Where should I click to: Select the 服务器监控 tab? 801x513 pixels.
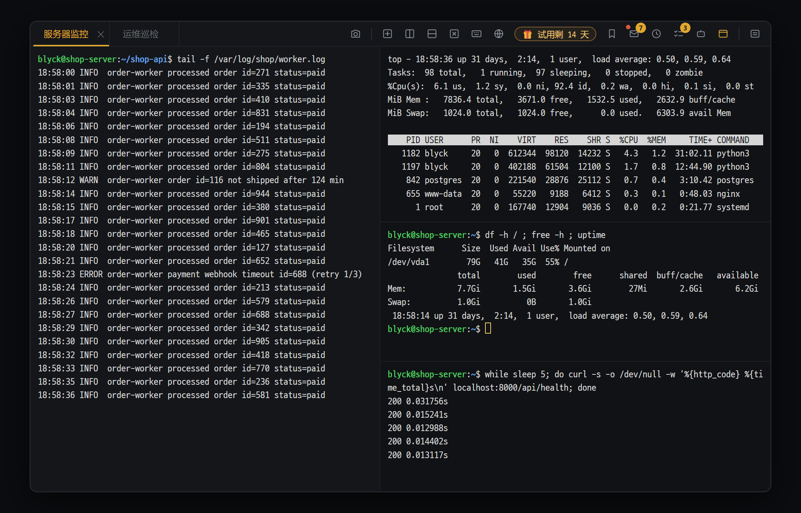[66, 34]
